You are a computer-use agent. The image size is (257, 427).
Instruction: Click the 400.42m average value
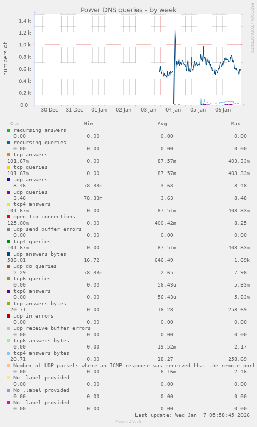tap(165, 223)
